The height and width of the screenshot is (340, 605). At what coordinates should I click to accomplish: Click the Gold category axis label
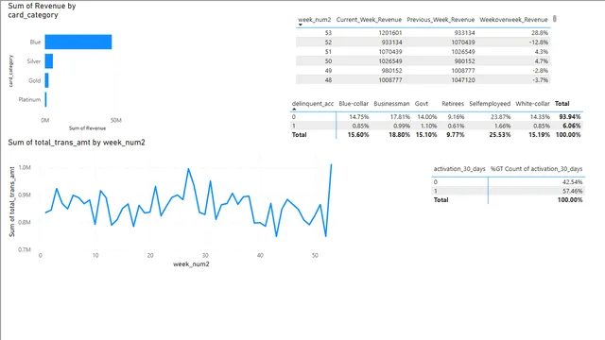[x=34, y=80]
